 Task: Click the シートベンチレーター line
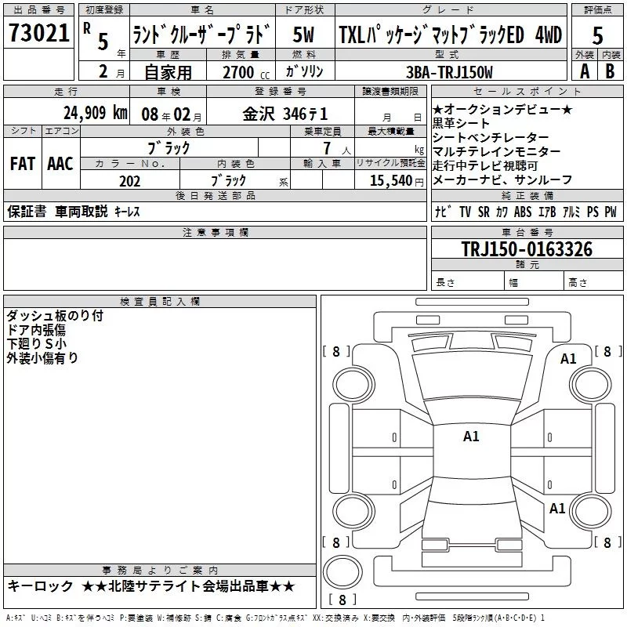point(491,137)
